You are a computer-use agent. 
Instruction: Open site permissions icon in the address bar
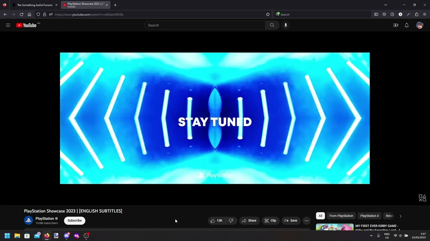(x=51, y=14)
